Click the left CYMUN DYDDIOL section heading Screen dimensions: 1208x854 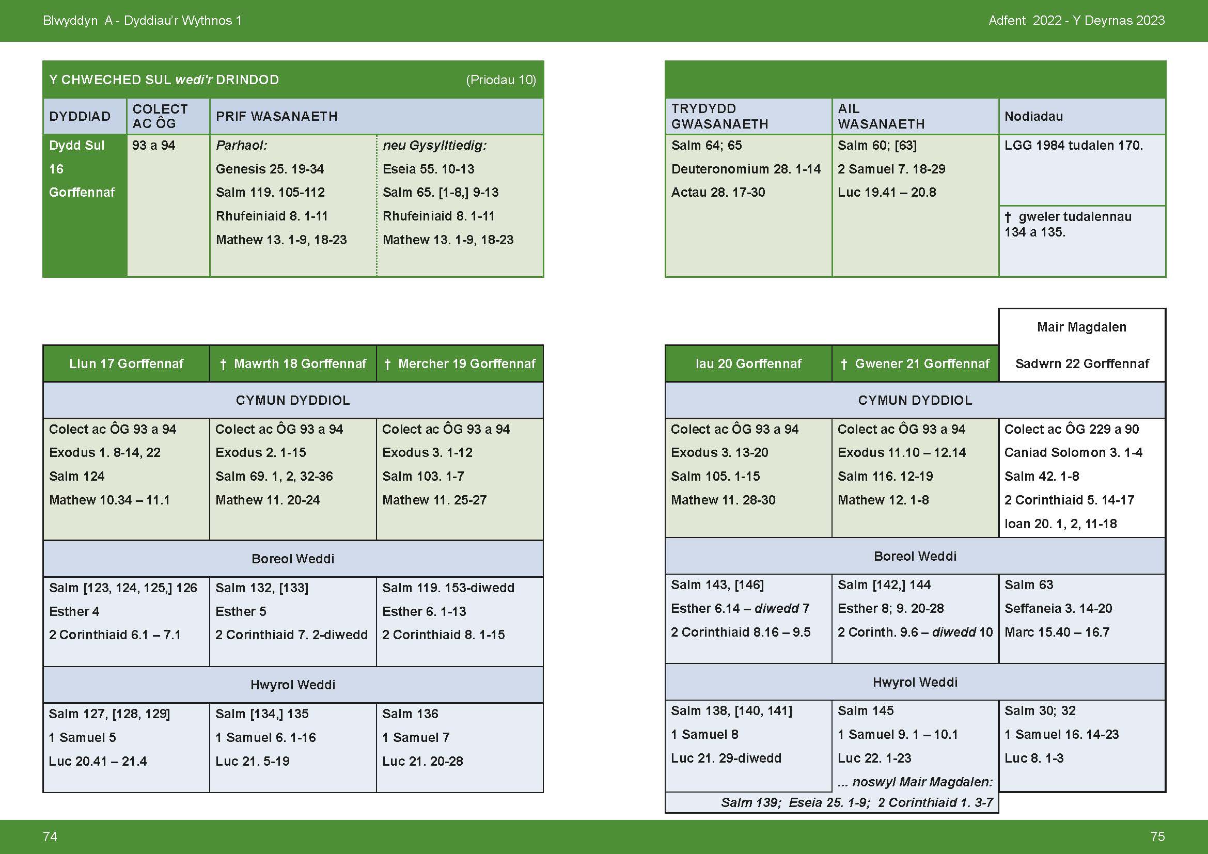(292, 400)
